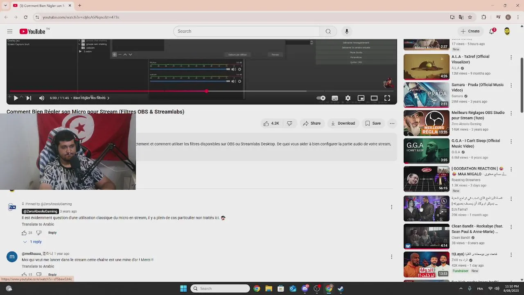Screen dimensions: 524x295
Task: Open the A.L.A Ta3ref video thumbnail
Action: click(426, 67)
